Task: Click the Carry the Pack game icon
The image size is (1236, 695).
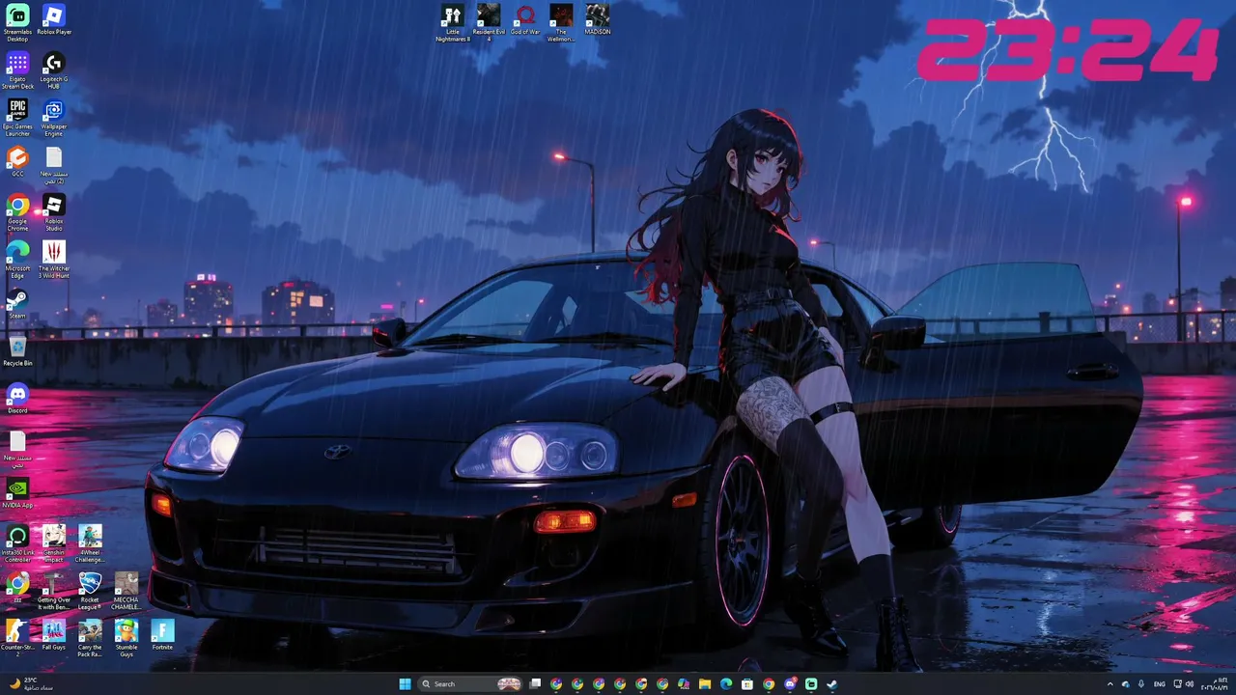Action: (x=90, y=638)
